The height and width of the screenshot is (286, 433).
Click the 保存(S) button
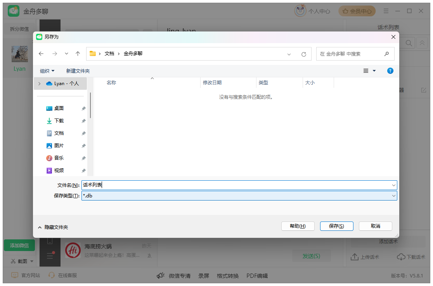pos(336,226)
